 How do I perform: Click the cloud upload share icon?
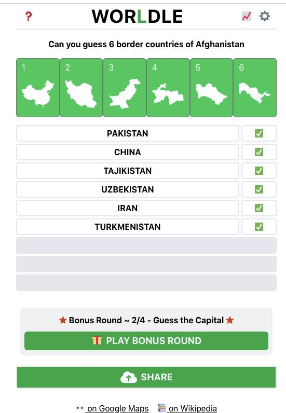(128, 377)
